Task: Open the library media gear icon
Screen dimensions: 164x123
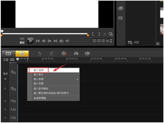Action: click(x=120, y=8)
